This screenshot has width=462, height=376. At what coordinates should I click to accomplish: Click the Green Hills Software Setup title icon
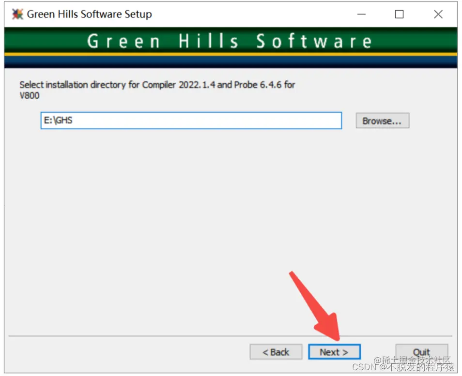click(x=17, y=14)
